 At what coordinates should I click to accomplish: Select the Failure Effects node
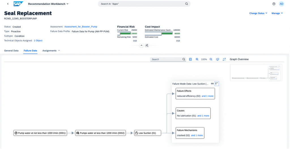(x=195, y=94)
